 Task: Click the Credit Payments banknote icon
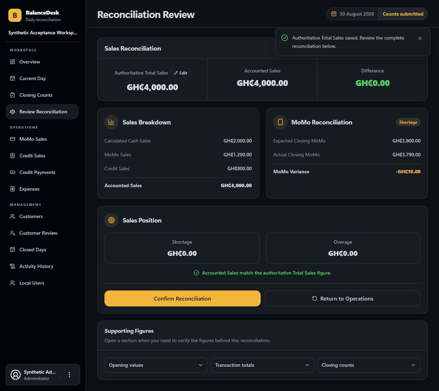[12, 172]
